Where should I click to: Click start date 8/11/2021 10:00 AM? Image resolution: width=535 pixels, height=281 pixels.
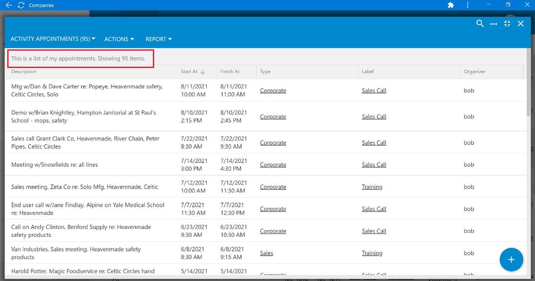click(194, 91)
